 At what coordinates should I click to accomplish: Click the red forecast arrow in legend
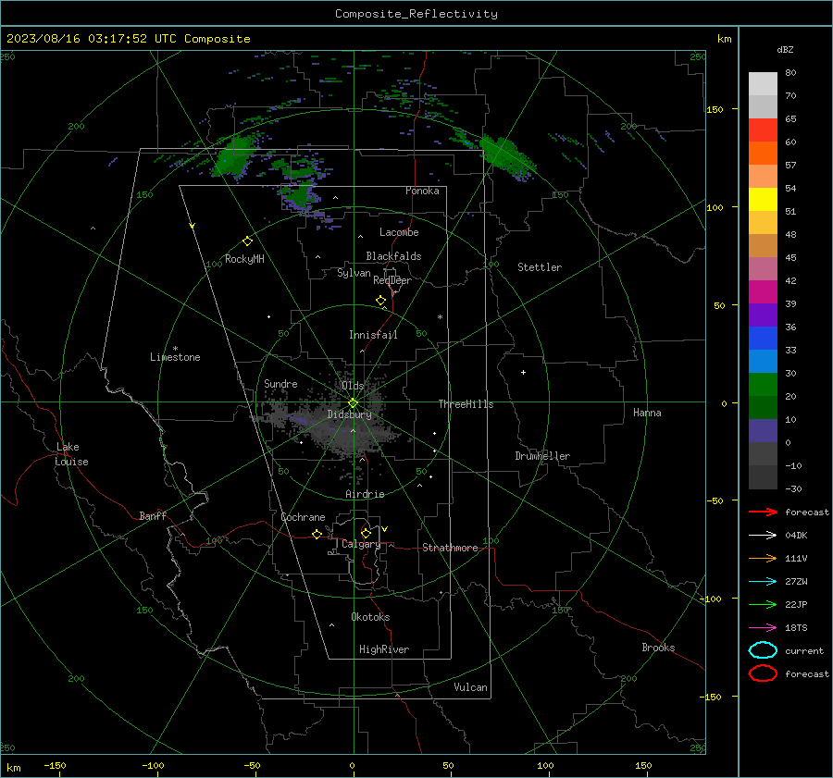coord(763,512)
